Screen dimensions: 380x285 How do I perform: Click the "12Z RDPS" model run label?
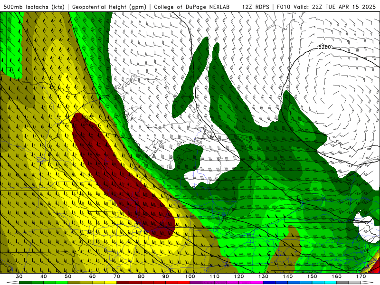(x=256, y=7)
